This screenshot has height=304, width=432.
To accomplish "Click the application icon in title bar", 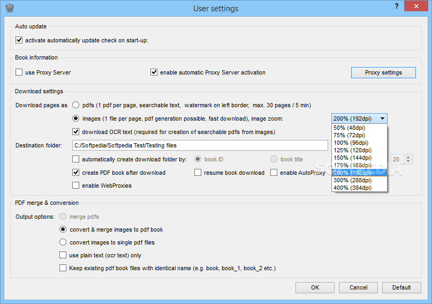I will point(10,8).
